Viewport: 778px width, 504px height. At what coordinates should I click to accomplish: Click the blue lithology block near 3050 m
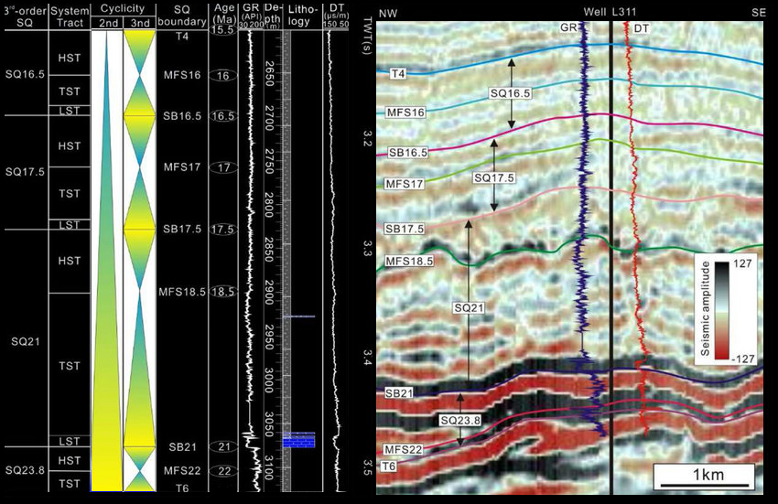tap(298, 440)
